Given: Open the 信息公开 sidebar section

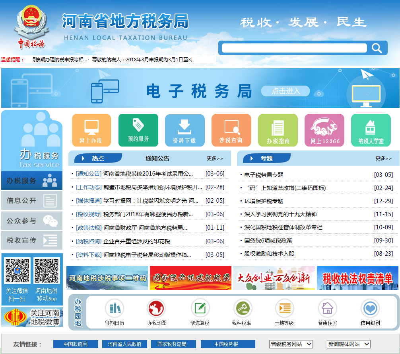Looking at the screenshot, I should [x=31, y=200].
